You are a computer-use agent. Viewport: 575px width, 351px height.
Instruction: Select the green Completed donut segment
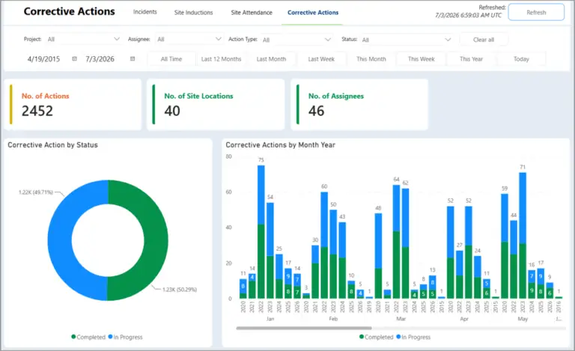156,240
